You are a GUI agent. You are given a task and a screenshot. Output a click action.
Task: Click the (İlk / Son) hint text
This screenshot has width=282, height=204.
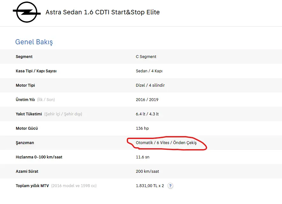coord(46,99)
